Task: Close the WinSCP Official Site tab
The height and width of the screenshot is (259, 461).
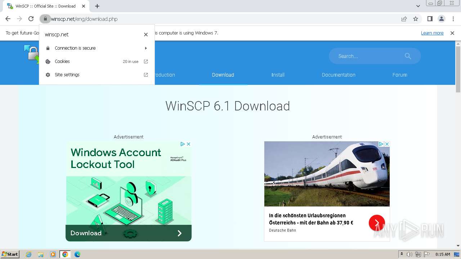Action: [84, 6]
